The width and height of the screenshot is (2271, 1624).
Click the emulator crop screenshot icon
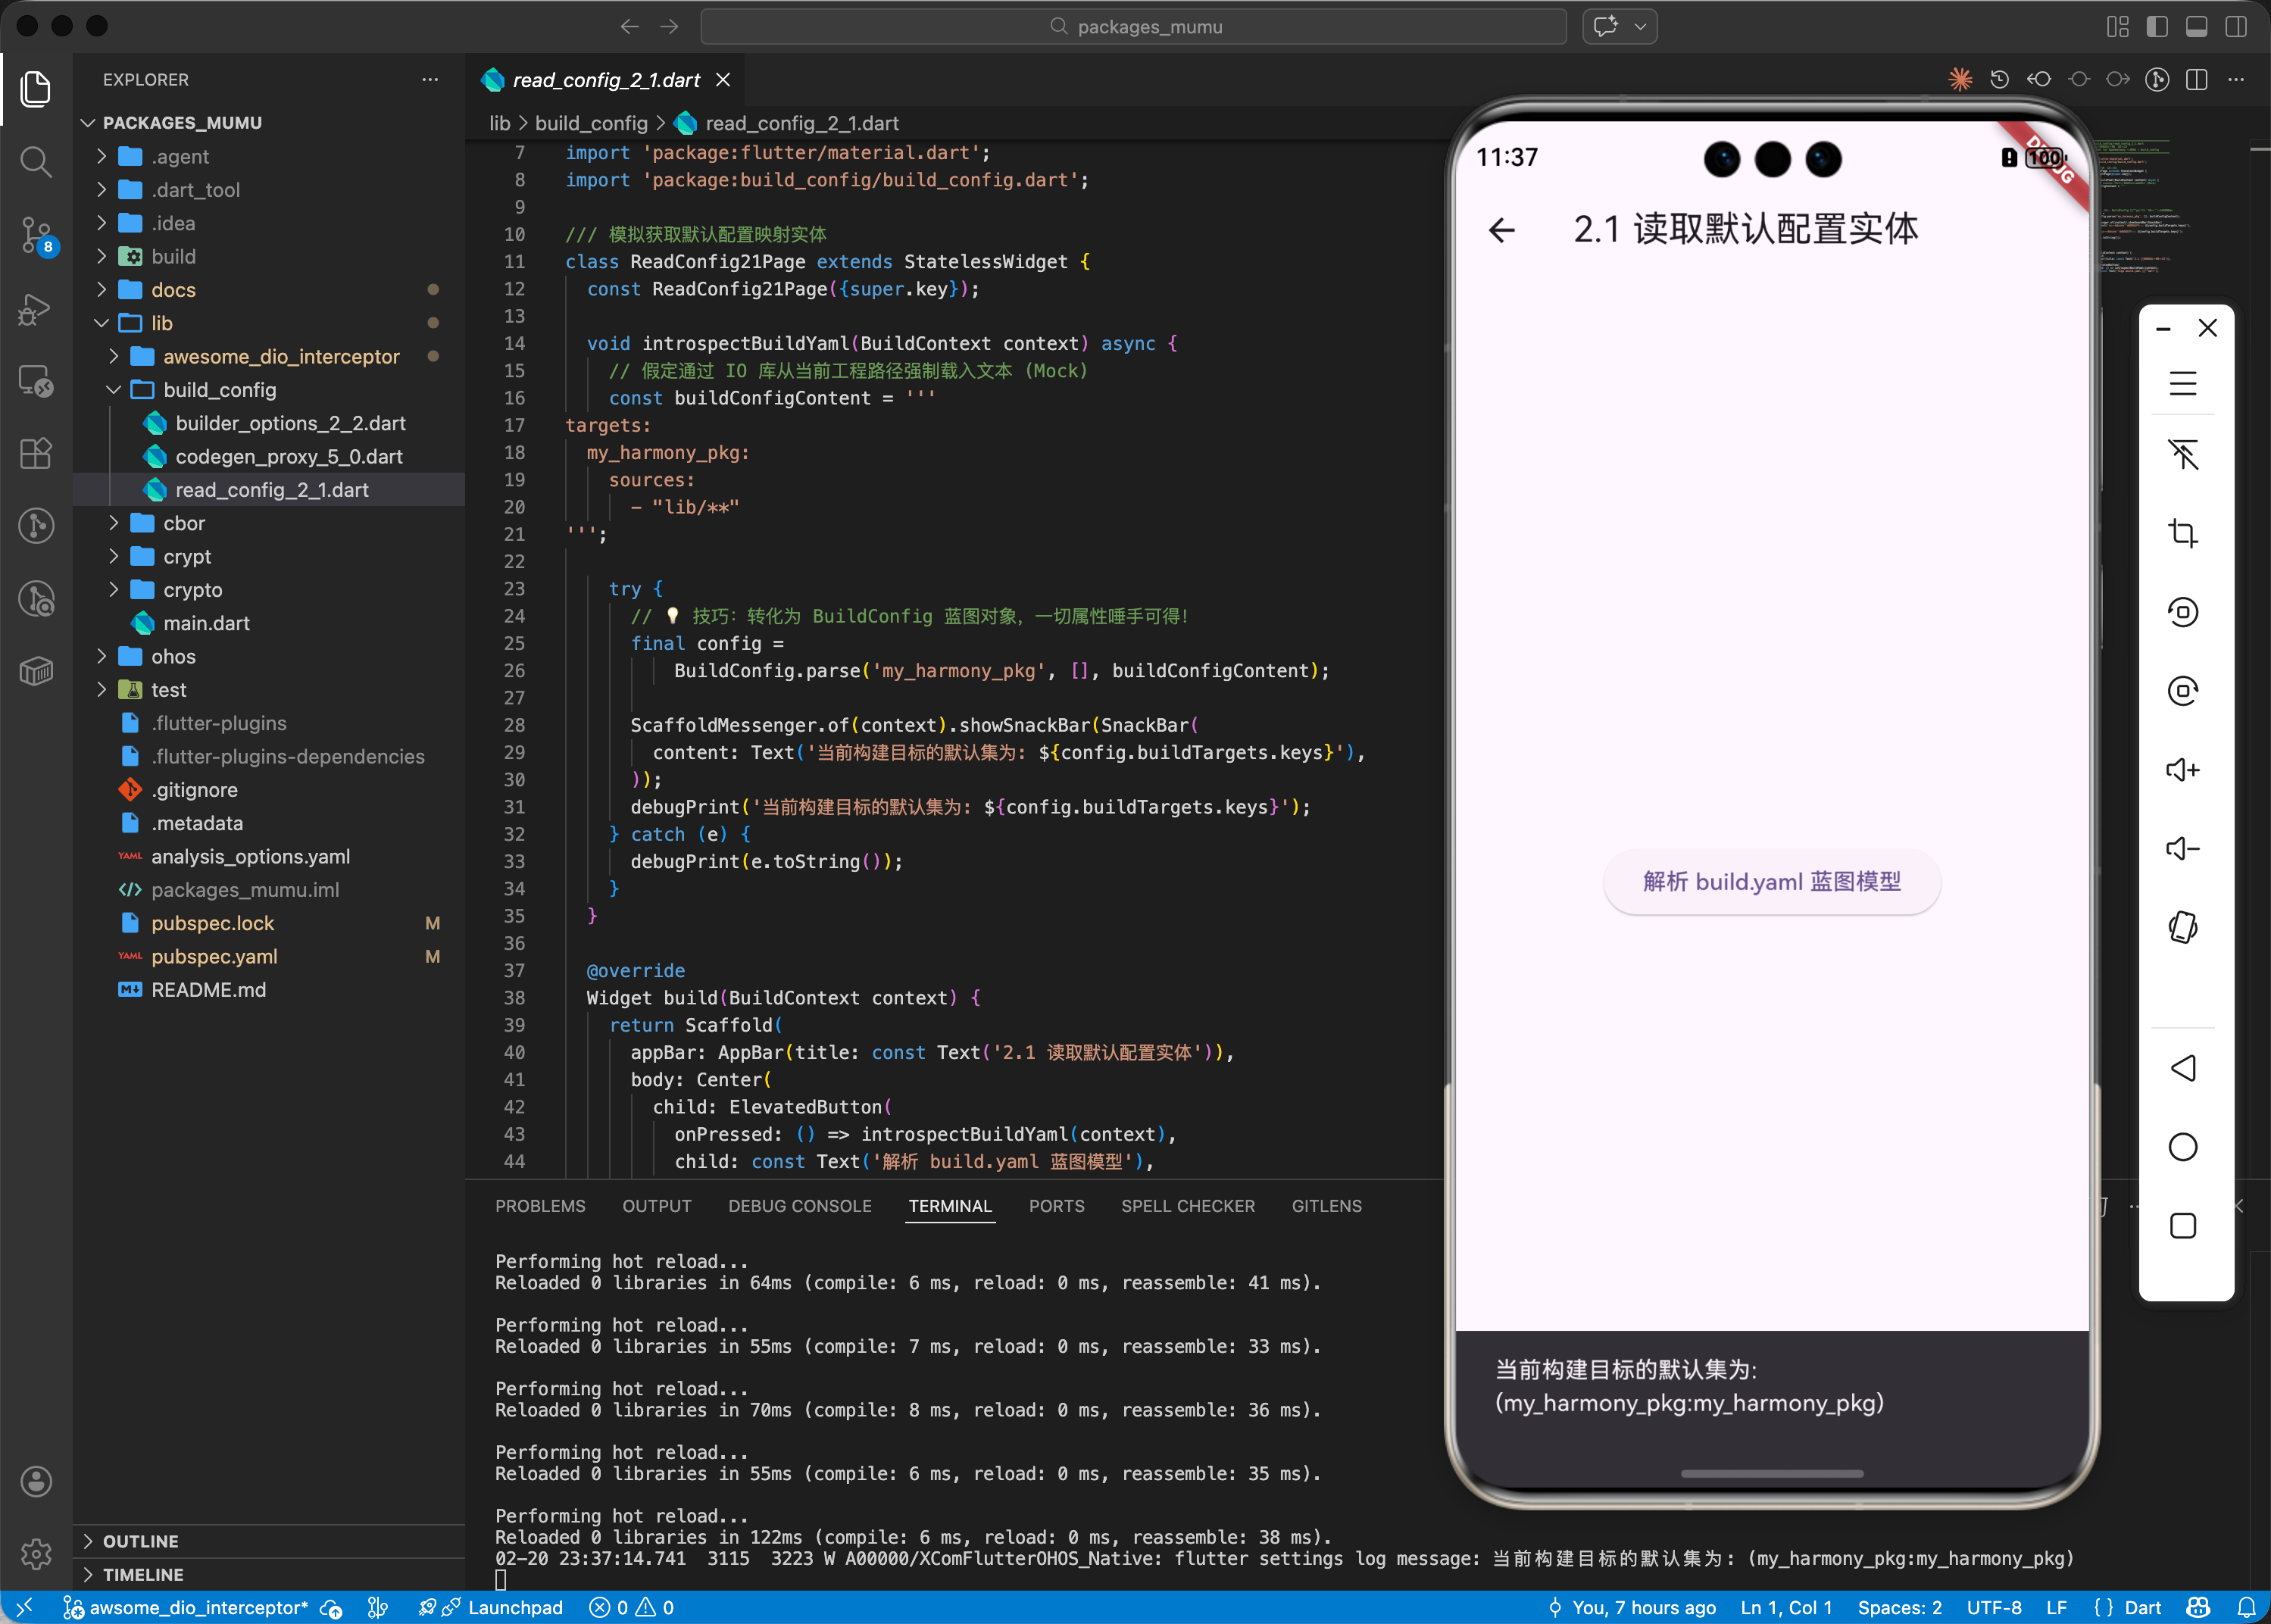[x=2182, y=533]
